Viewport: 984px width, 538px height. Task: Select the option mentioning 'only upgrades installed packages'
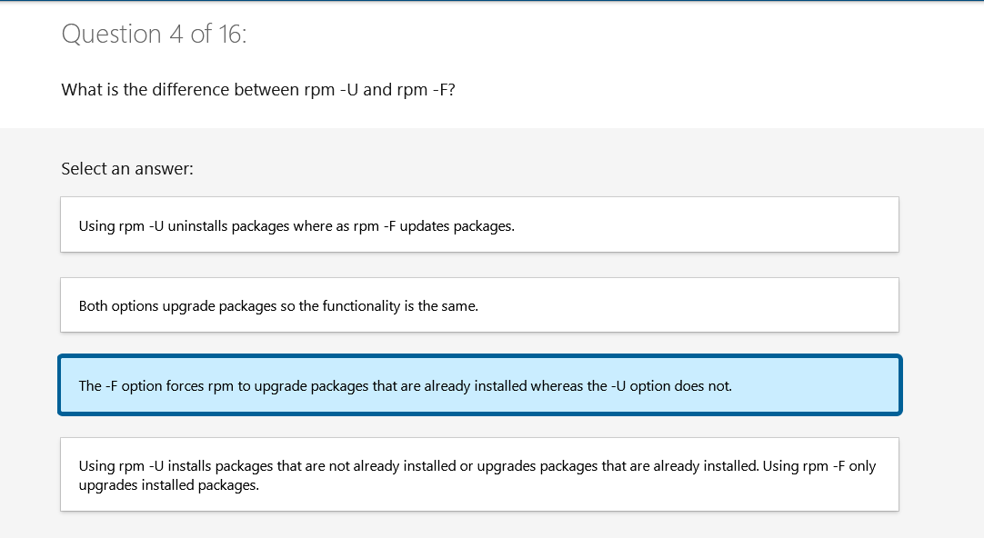tap(479, 473)
